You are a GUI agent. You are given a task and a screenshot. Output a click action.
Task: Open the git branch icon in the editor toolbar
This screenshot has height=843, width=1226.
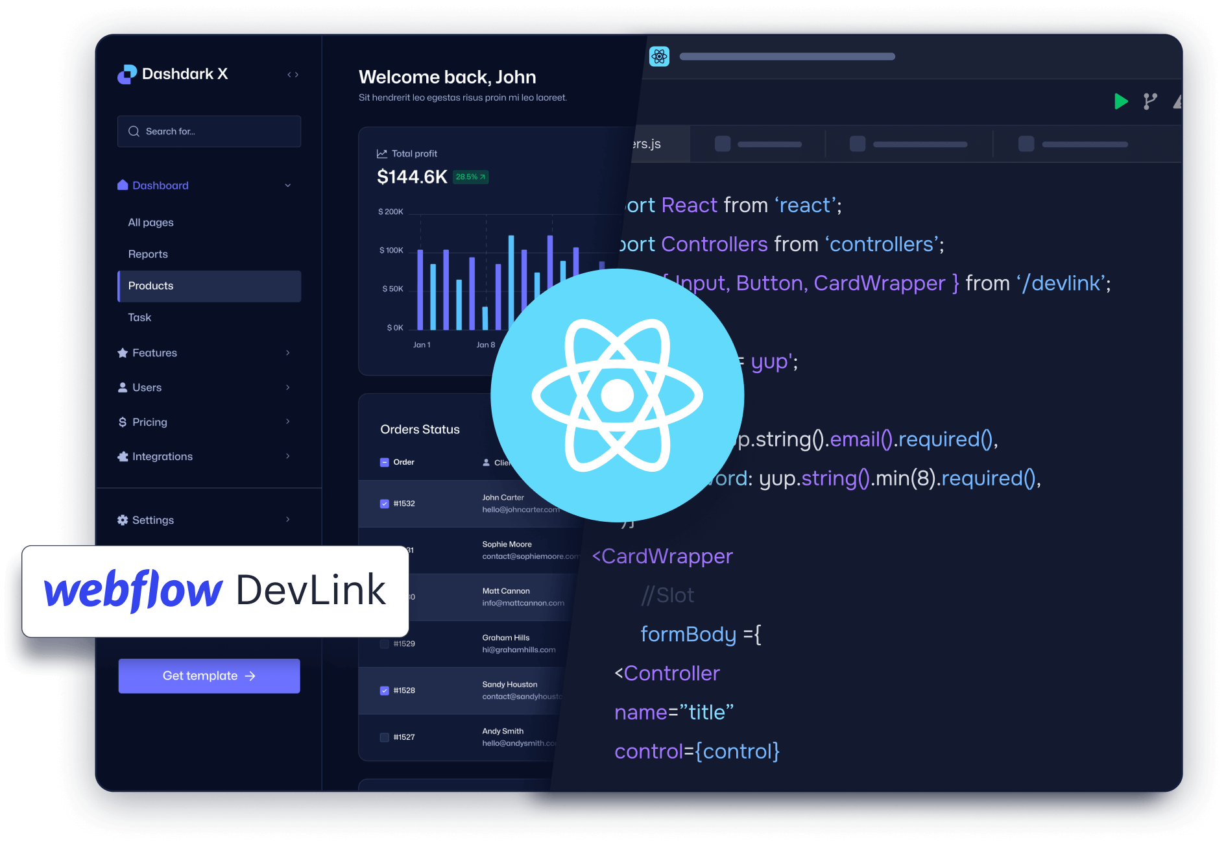(1151, 102)
